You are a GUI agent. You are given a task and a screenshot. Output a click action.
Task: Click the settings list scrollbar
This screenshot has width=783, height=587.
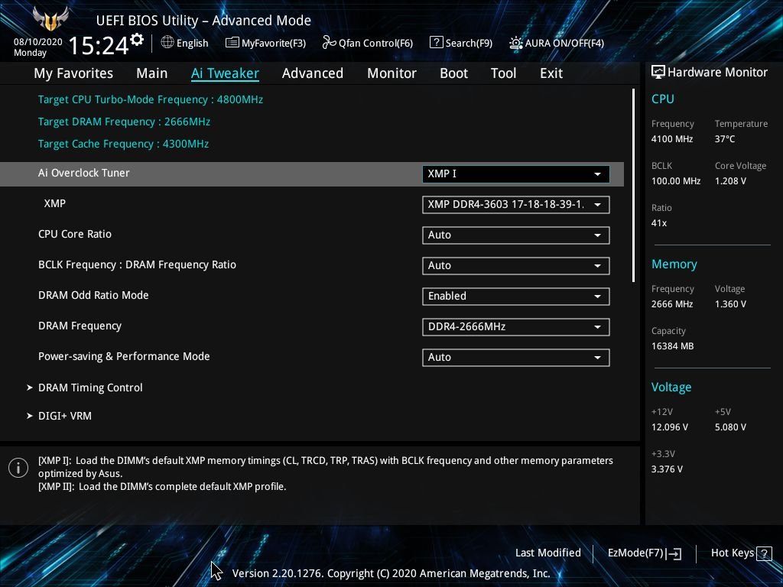(633, 185)
